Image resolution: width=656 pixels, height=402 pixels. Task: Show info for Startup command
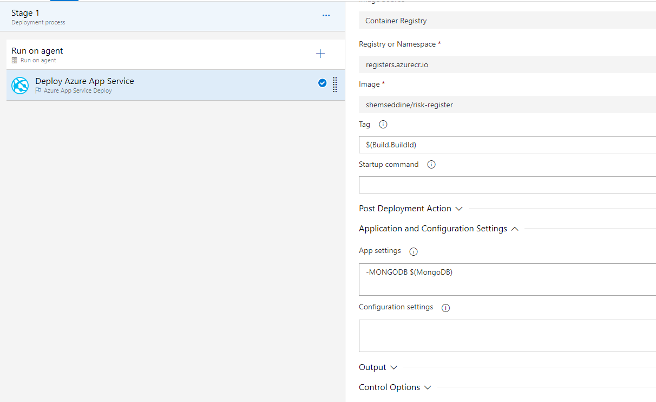tap(431, 165)
